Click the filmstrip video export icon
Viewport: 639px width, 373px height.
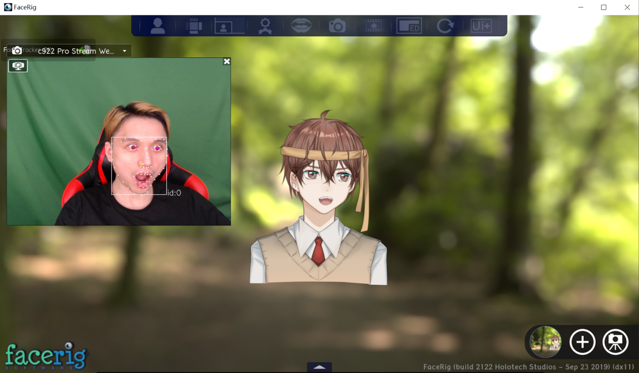373,25
